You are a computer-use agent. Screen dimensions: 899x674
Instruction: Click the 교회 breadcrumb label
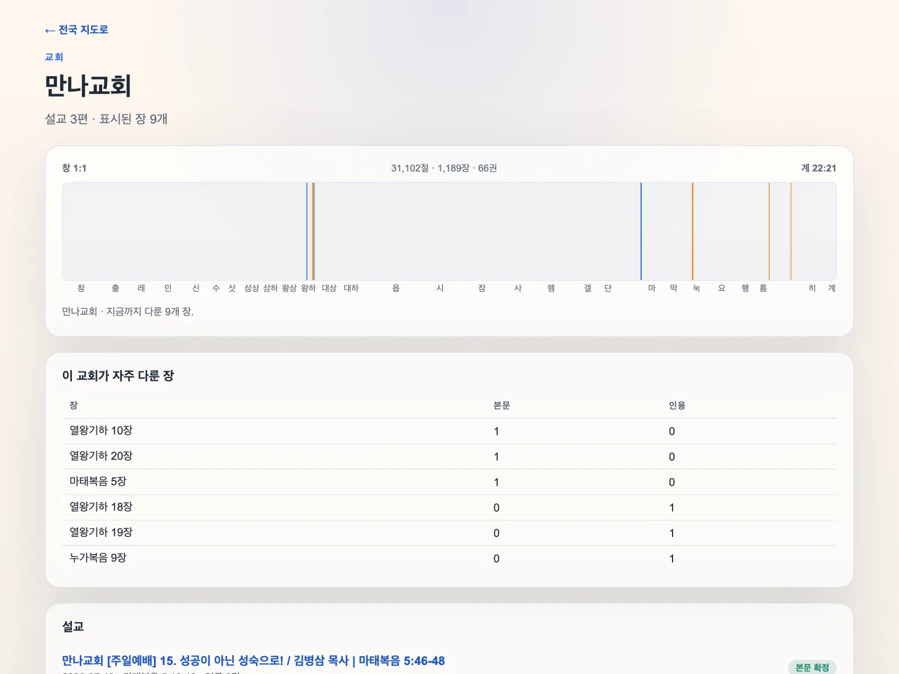click(x=54, y=57)
